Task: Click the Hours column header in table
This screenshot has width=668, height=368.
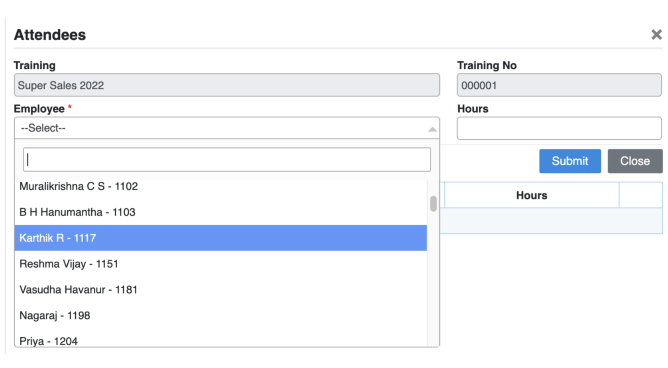Action: click(532, 195)
